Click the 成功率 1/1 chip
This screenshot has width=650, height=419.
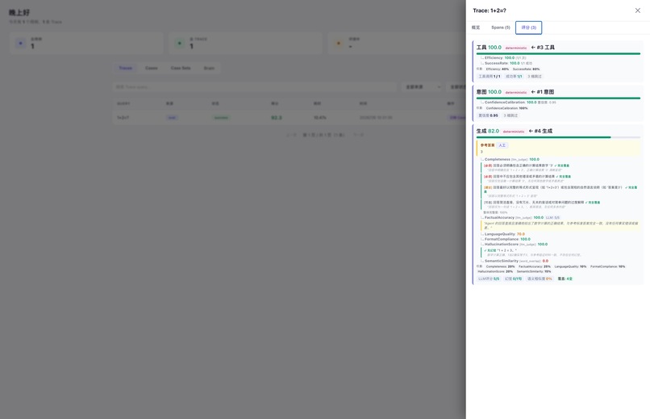pos(514,77)
